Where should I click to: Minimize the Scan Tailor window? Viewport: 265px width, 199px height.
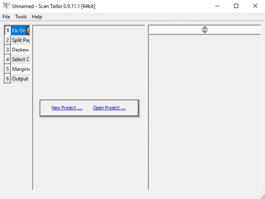coord(217,6)
